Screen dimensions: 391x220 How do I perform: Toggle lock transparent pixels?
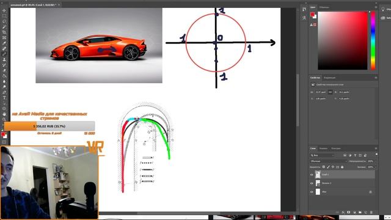324,167
